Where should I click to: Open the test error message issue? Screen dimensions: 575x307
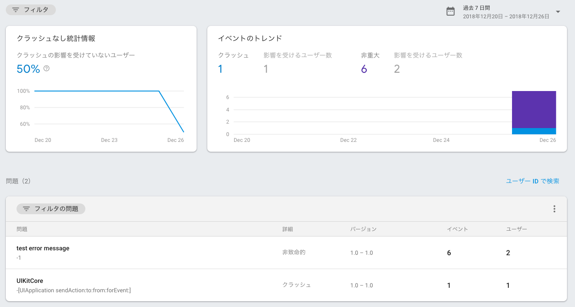[43, 248]
